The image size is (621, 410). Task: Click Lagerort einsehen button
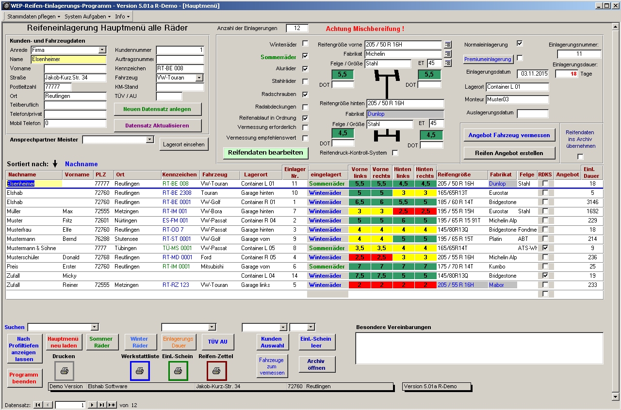coord(183,144)
